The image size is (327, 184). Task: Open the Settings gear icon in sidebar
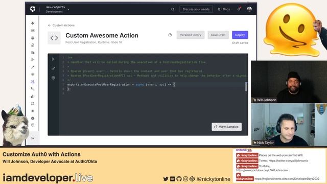click(33, 118)
